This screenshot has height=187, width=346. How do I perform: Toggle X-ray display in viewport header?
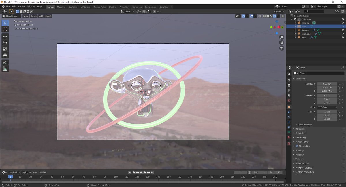[x=260, y=16]
